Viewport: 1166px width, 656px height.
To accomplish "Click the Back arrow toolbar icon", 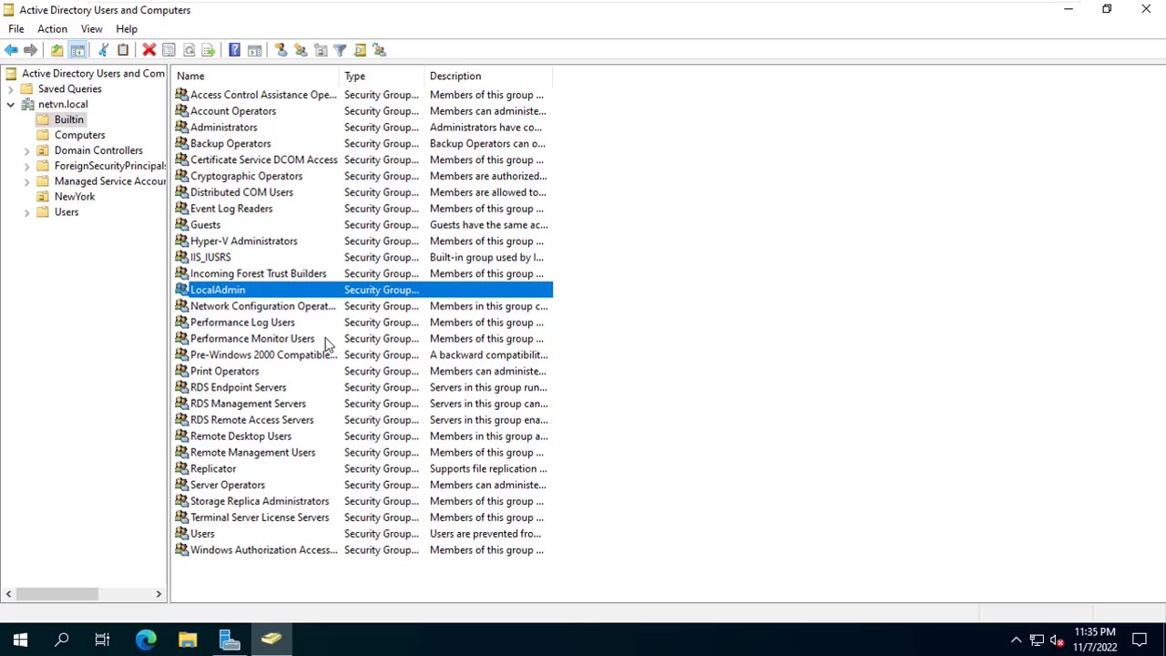I will tap(11, 50).
